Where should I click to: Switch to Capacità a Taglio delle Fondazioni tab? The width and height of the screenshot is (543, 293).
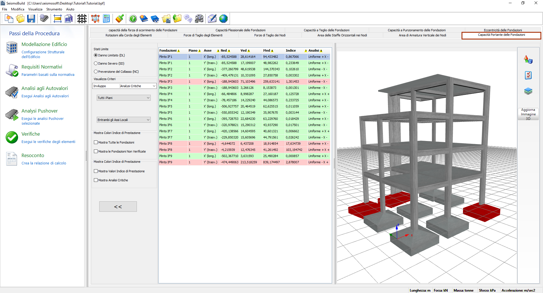[326, 30]
